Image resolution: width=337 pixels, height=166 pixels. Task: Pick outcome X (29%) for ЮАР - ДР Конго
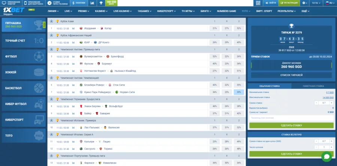227,43
